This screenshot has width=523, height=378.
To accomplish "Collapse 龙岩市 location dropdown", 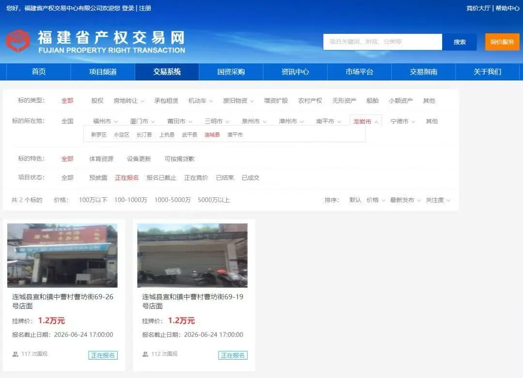I will pos(366,122).
